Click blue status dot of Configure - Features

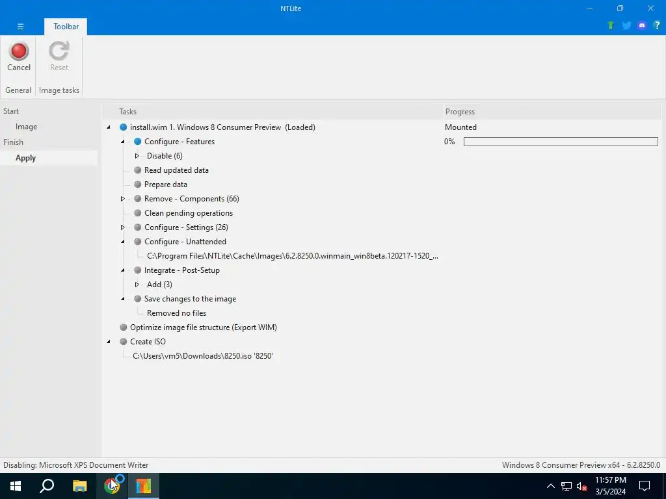[x=138, y=141]
